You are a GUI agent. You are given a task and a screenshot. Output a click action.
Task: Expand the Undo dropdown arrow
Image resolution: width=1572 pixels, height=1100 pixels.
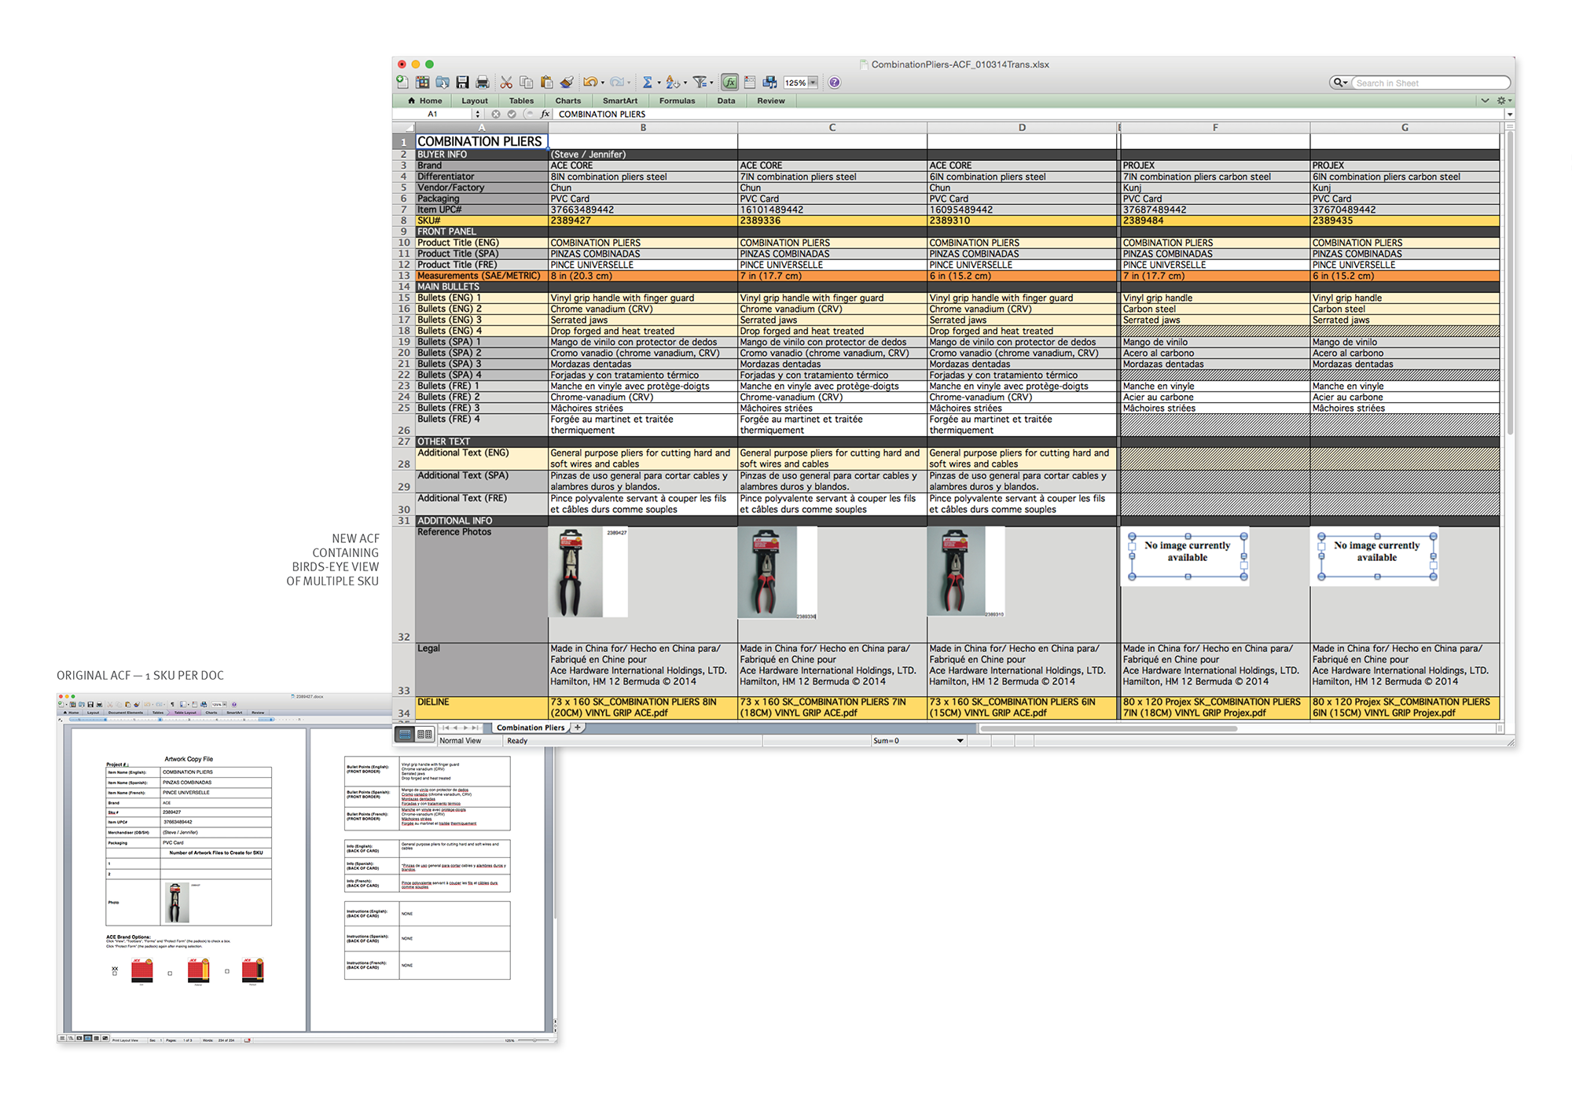tap(602, 82)
